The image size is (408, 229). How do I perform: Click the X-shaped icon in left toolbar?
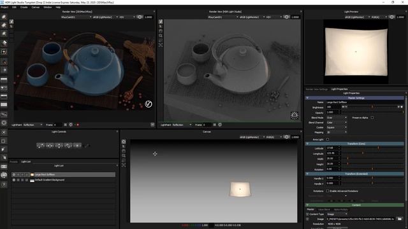[x=4, y=132]
